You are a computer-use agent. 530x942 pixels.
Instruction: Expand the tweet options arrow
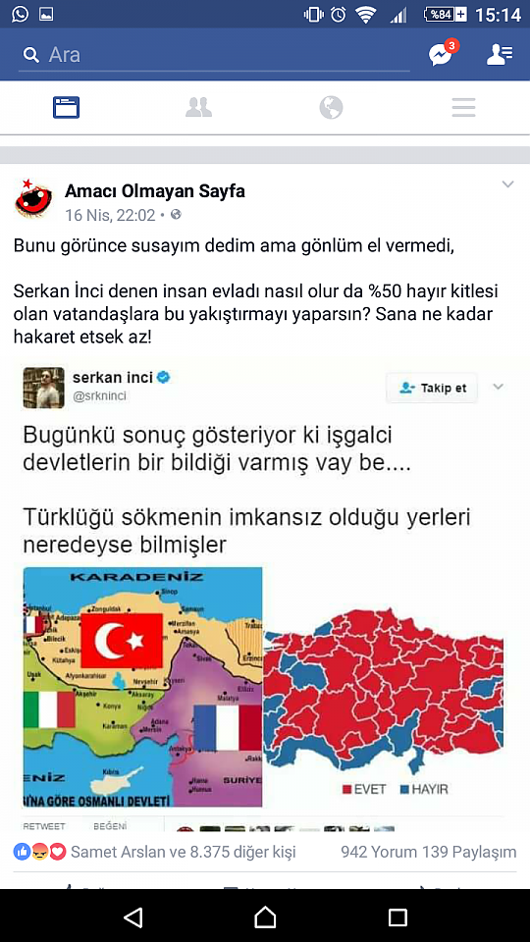pos(499,387)
